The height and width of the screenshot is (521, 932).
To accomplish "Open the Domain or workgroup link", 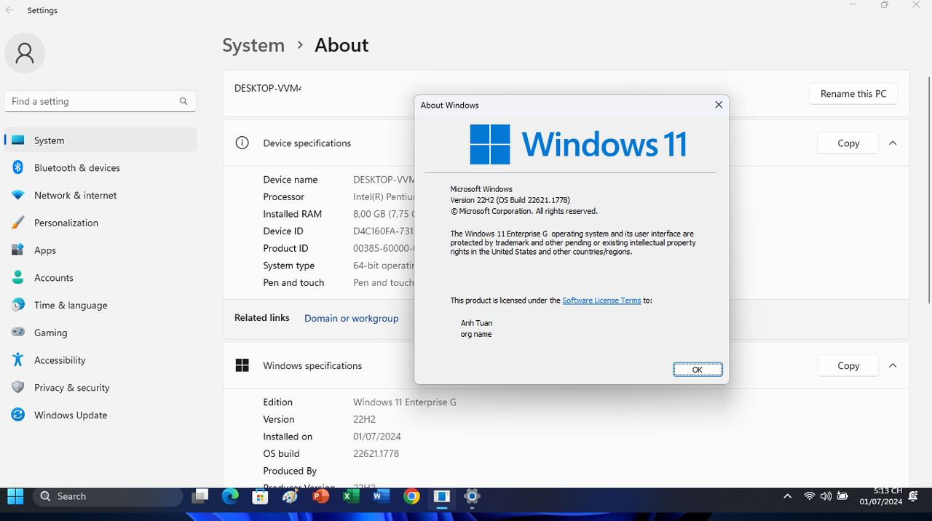I will coord(352,318).
